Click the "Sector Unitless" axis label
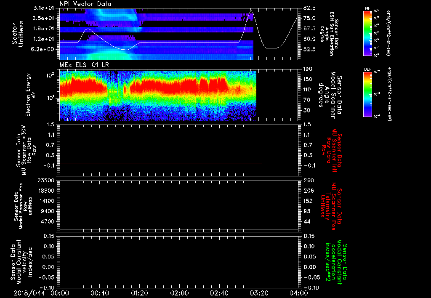431x298 pixels. pyautogui.click(x=18, y=34)
